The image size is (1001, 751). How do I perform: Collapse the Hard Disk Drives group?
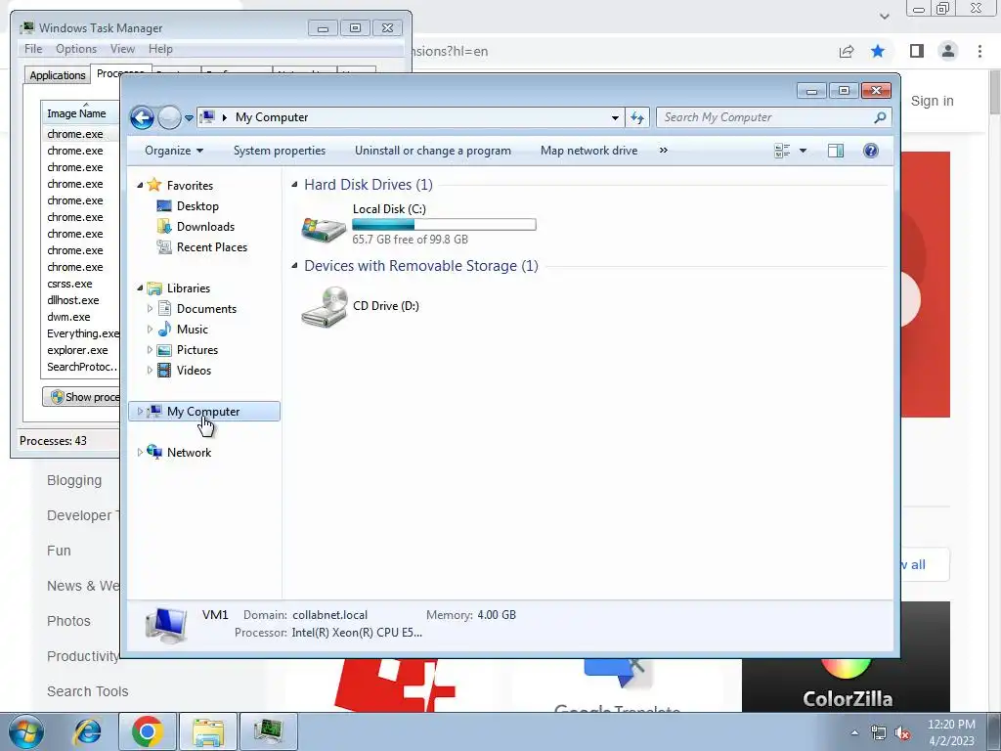click(x=294, y=185)
